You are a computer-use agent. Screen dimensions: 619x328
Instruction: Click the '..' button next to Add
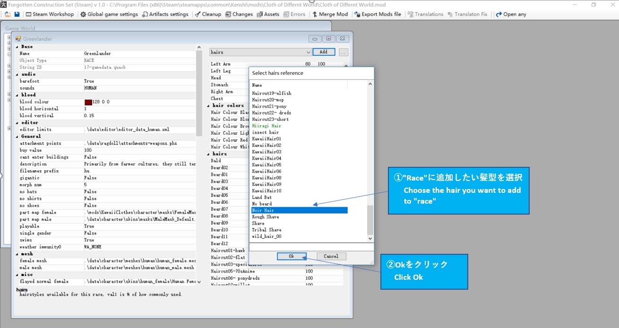coord(344,52)
